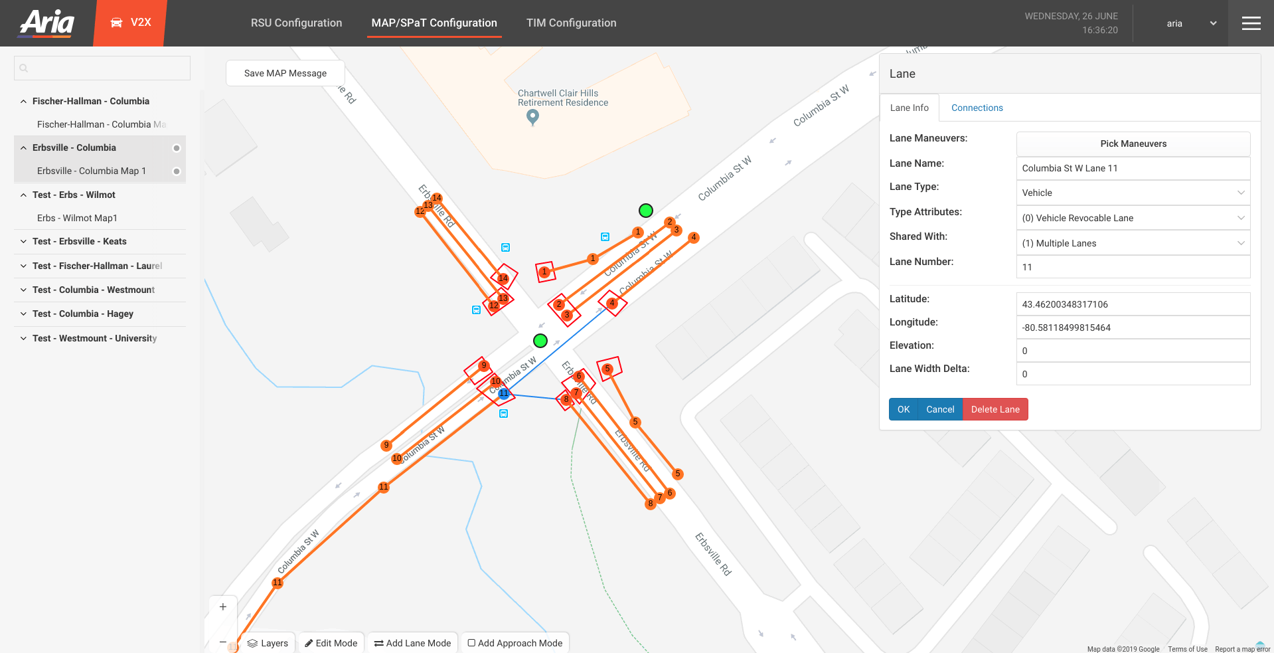
Task: Collapse Test - Erbs - Wilmot group
Action: (x=23, y=195)
